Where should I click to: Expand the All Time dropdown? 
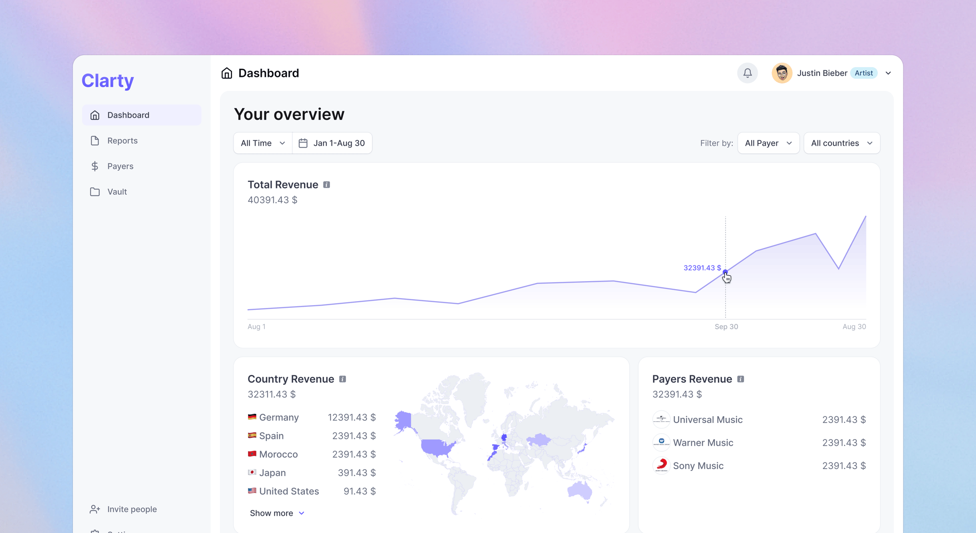point(263,143)
